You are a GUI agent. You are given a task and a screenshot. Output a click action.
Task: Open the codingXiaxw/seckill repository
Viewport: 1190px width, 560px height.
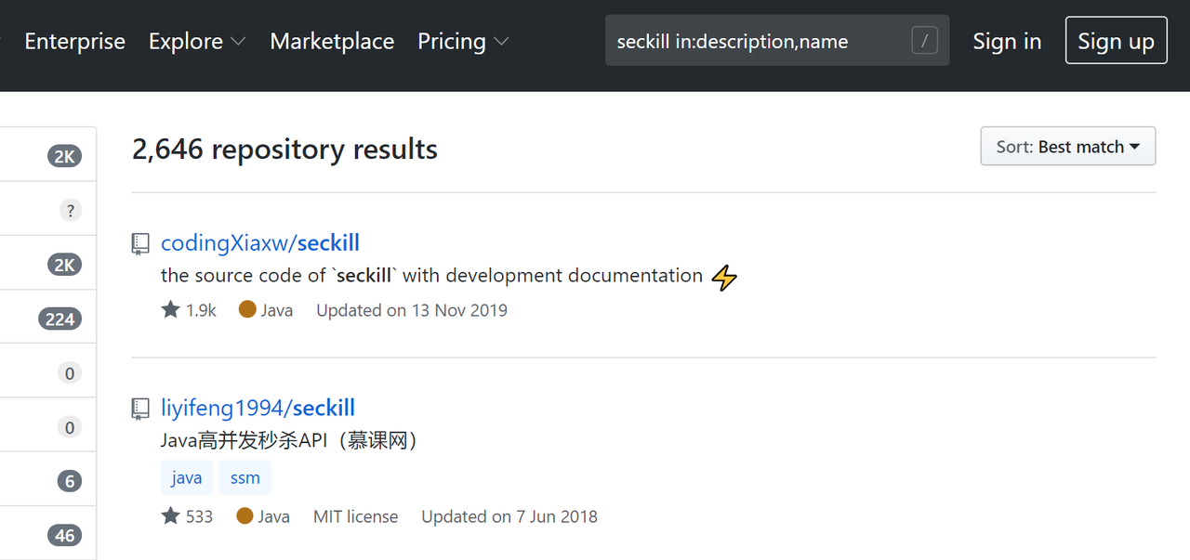(259, 243)
